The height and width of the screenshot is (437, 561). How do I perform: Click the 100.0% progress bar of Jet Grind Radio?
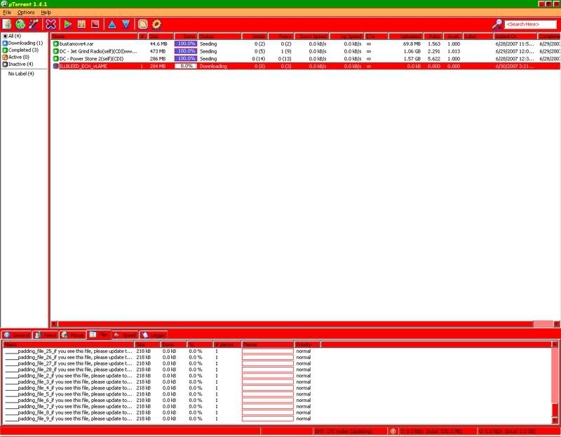tap(186, 51)
